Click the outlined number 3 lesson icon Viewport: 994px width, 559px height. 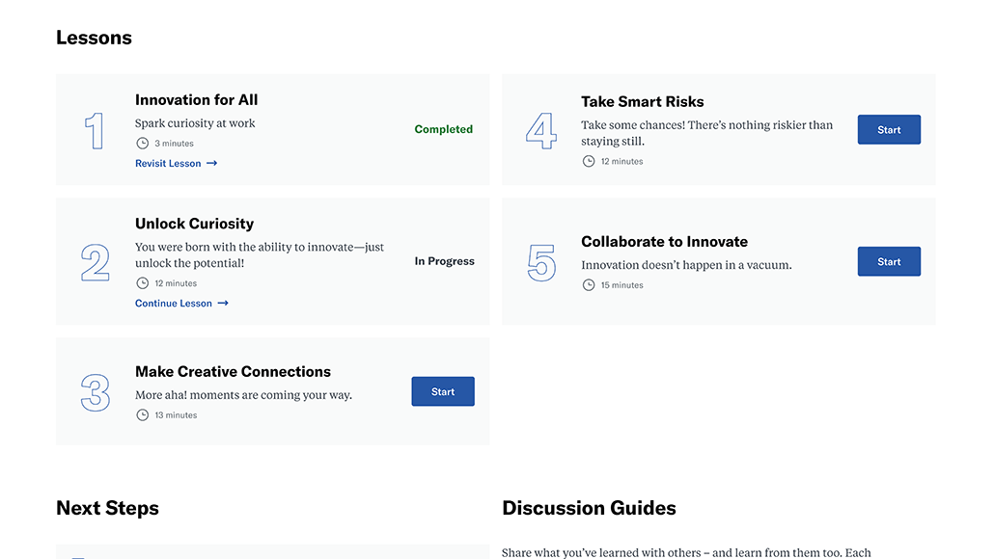tap(96, 392)
